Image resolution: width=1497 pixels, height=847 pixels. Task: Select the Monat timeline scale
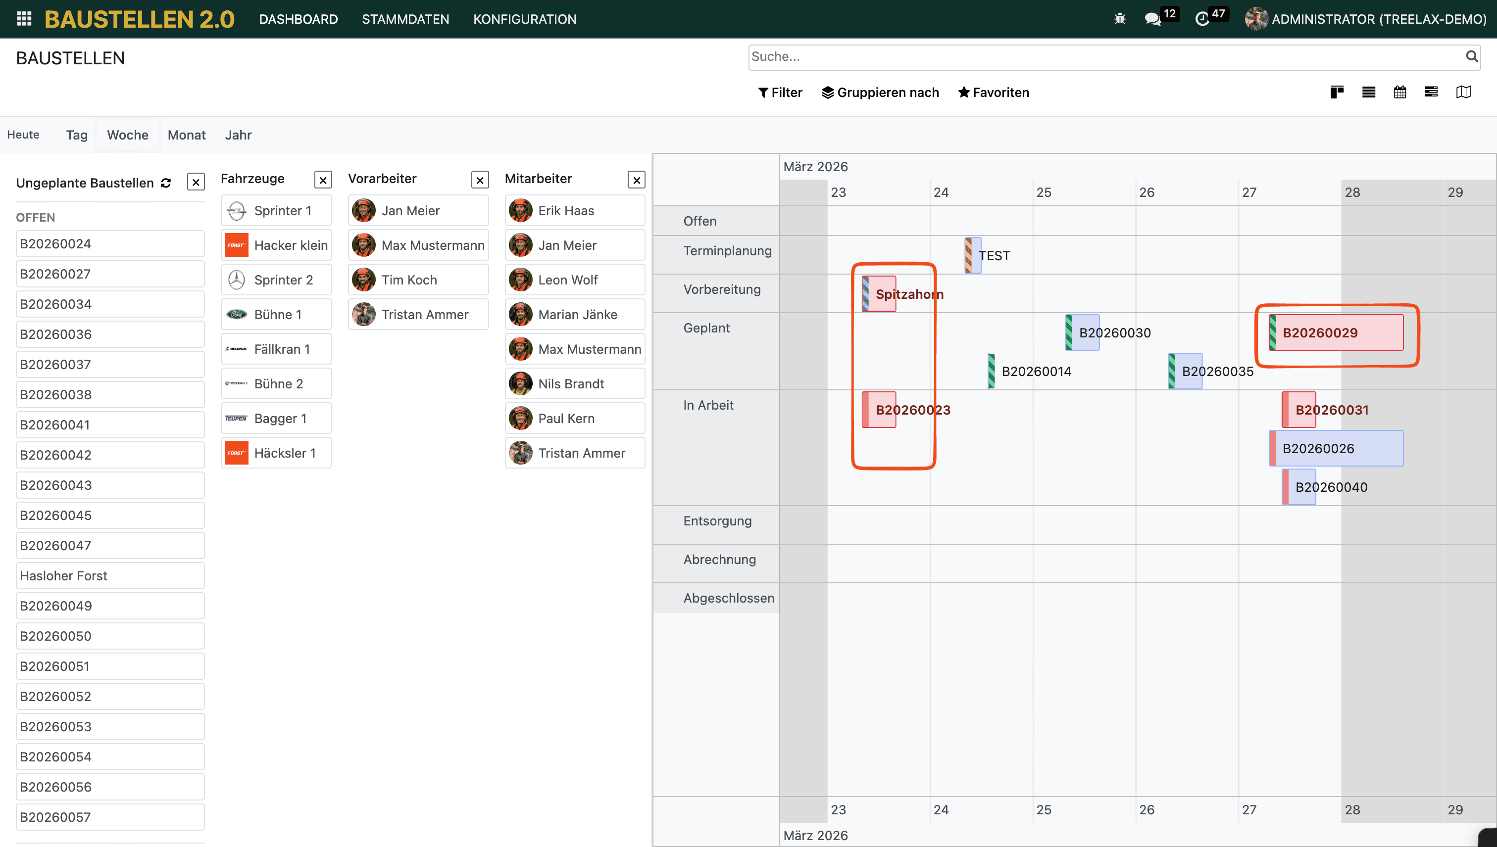(x=186, y=135)
